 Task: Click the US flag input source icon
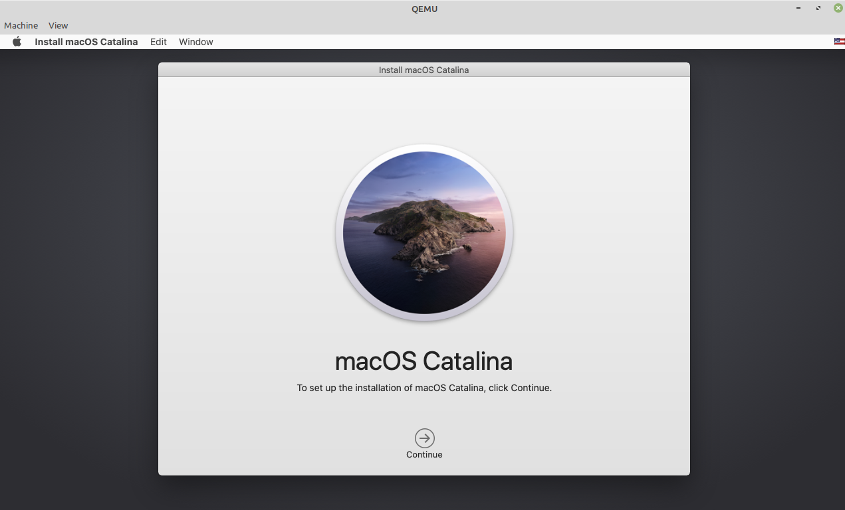click(x=838, y=41)
